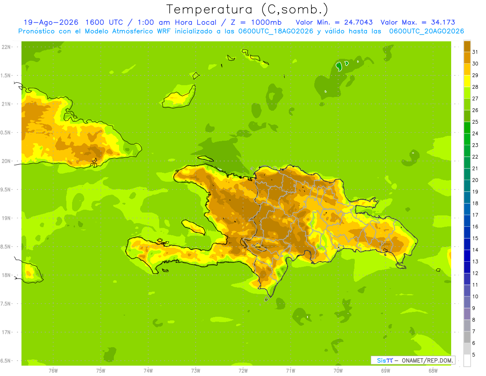
Task: Click the legend label "10"
Action: [x=475, y=297]
